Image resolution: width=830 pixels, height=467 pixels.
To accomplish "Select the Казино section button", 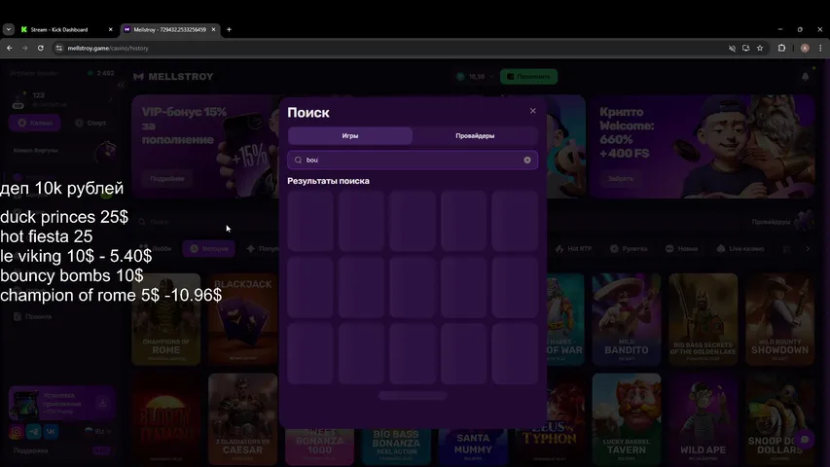I will point(35,123).
